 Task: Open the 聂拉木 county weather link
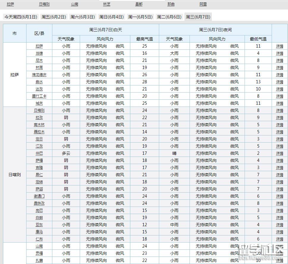39,132
